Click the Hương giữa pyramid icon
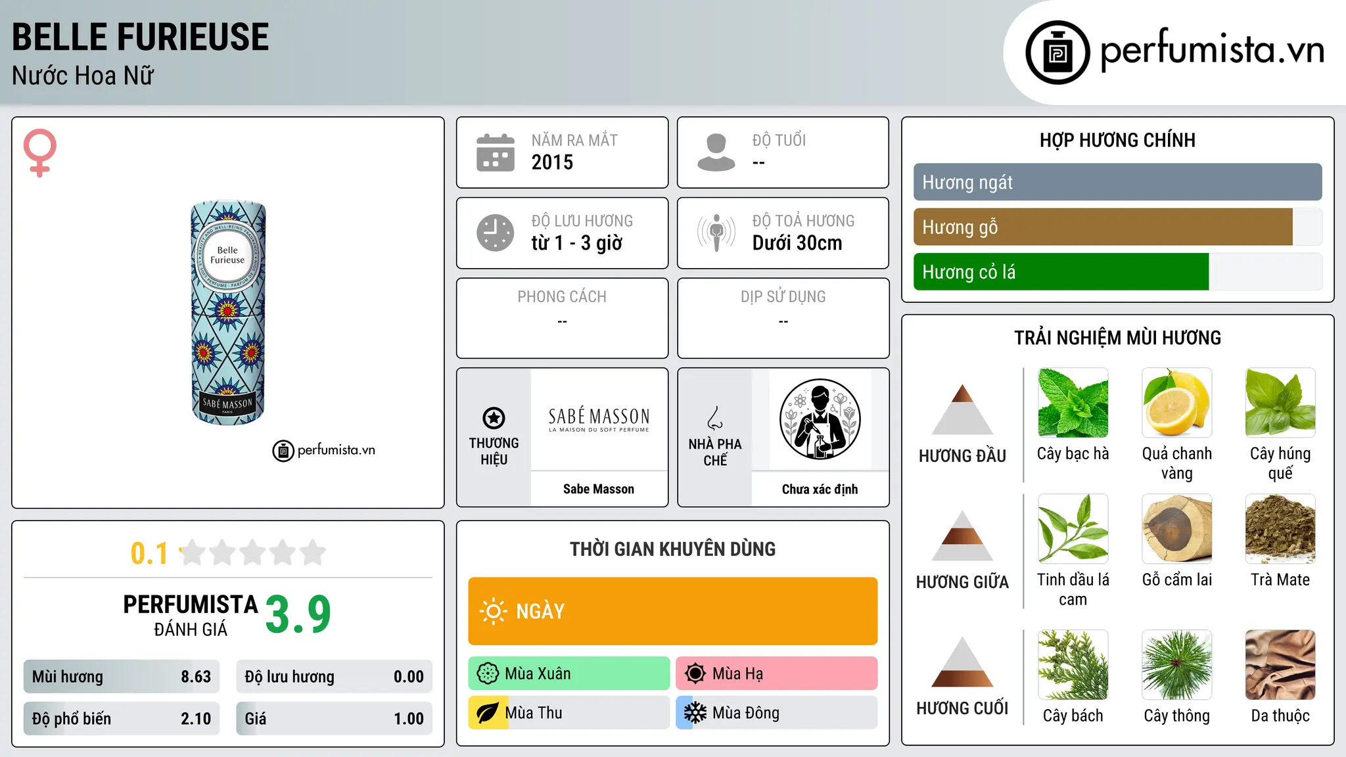 click(x=962, y=536)
